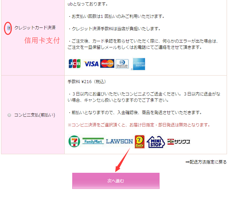Image resolution: width=228 pixels, height=203 pixels.
Task: Select コンビニ支払(前払い) radio button
Action: (9, 115)
